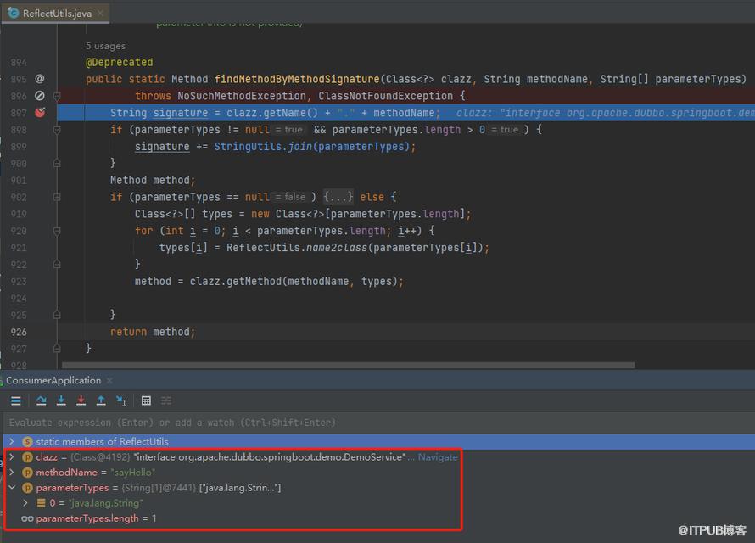Image resolution: width=755 pixels, height=543 pixels.
Task: Close the ConsumerApplication debug tab
Action: click(109, 380)
